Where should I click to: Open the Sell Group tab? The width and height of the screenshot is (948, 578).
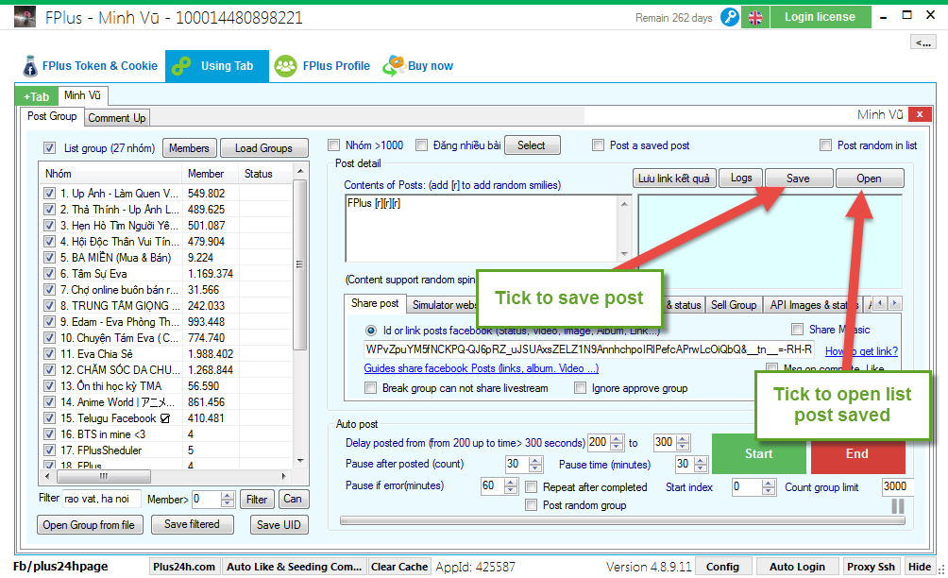pyautogui.click(x=734, y=305)
